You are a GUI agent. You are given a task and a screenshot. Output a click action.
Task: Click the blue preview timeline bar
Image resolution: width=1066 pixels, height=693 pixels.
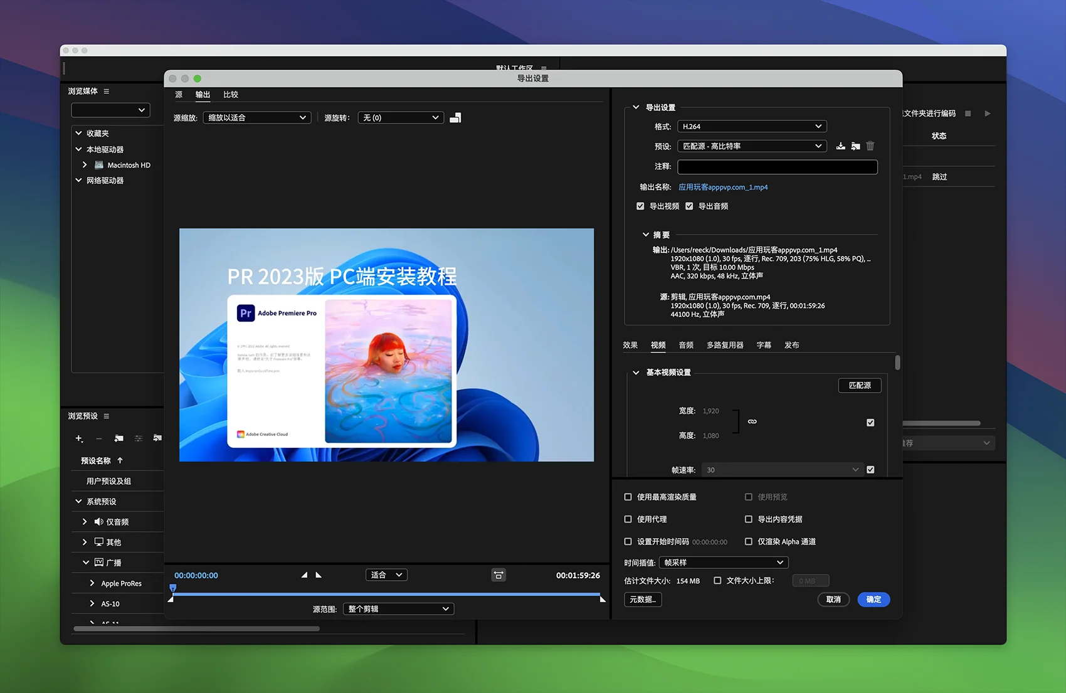pos(387,594)
